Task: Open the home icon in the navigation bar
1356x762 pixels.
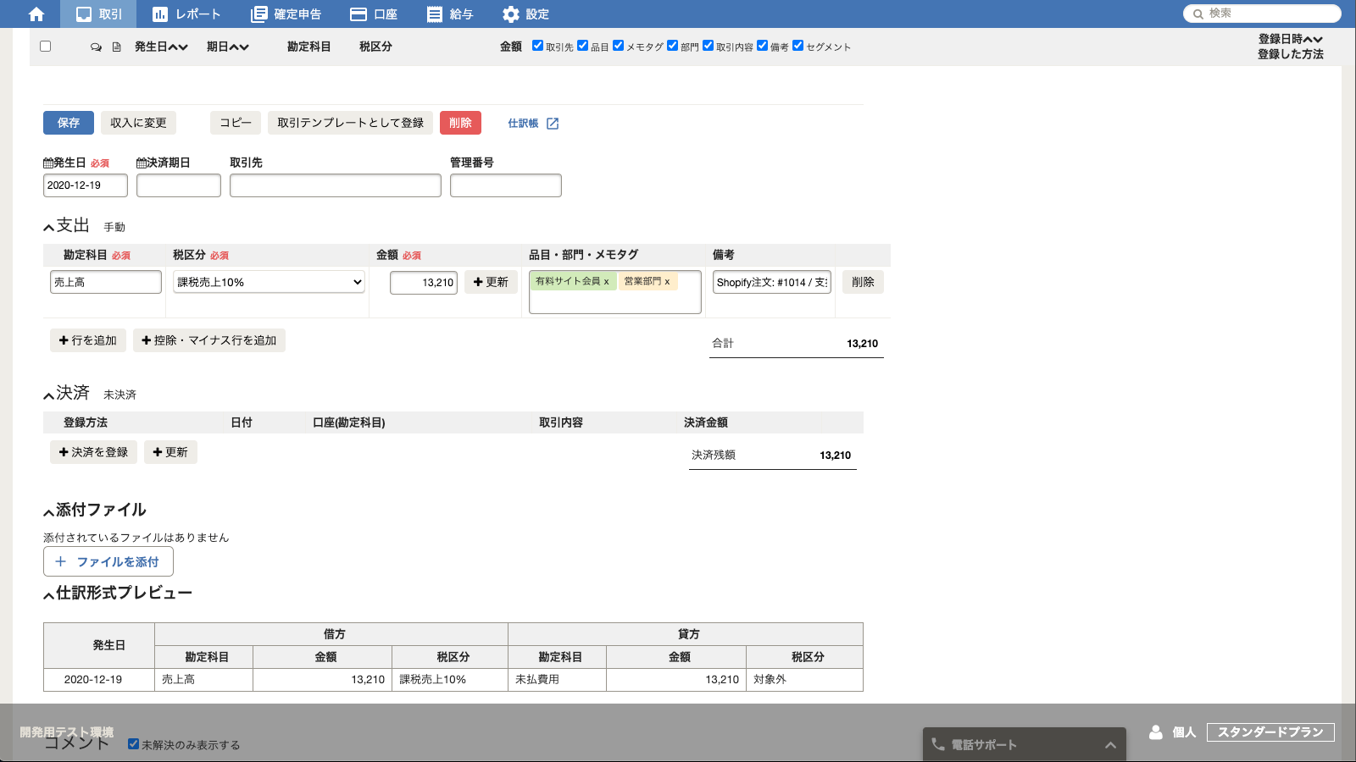Action: (35, 14)
